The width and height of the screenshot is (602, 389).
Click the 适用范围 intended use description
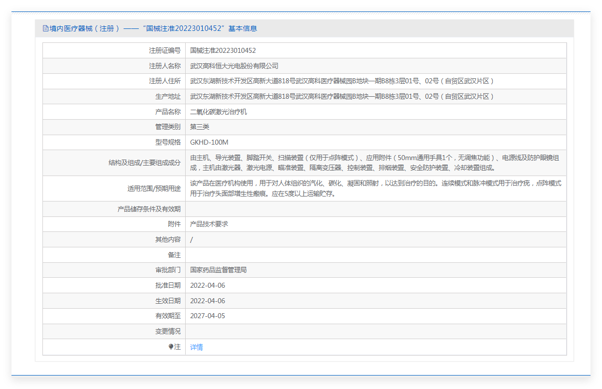click(x=376, y=189)
